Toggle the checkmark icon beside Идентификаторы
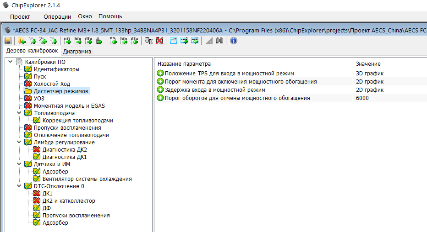427x232 pixels. (28, 69)
